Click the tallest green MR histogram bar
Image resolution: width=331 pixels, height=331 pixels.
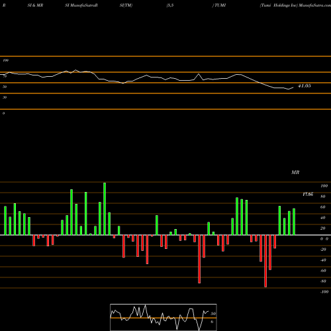coord(105,209)
